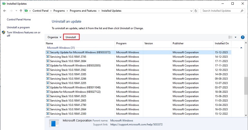This screenshot has width=248, height=130.
Task: Click the Forward navigation arrow
Action: tap(11, 11)
